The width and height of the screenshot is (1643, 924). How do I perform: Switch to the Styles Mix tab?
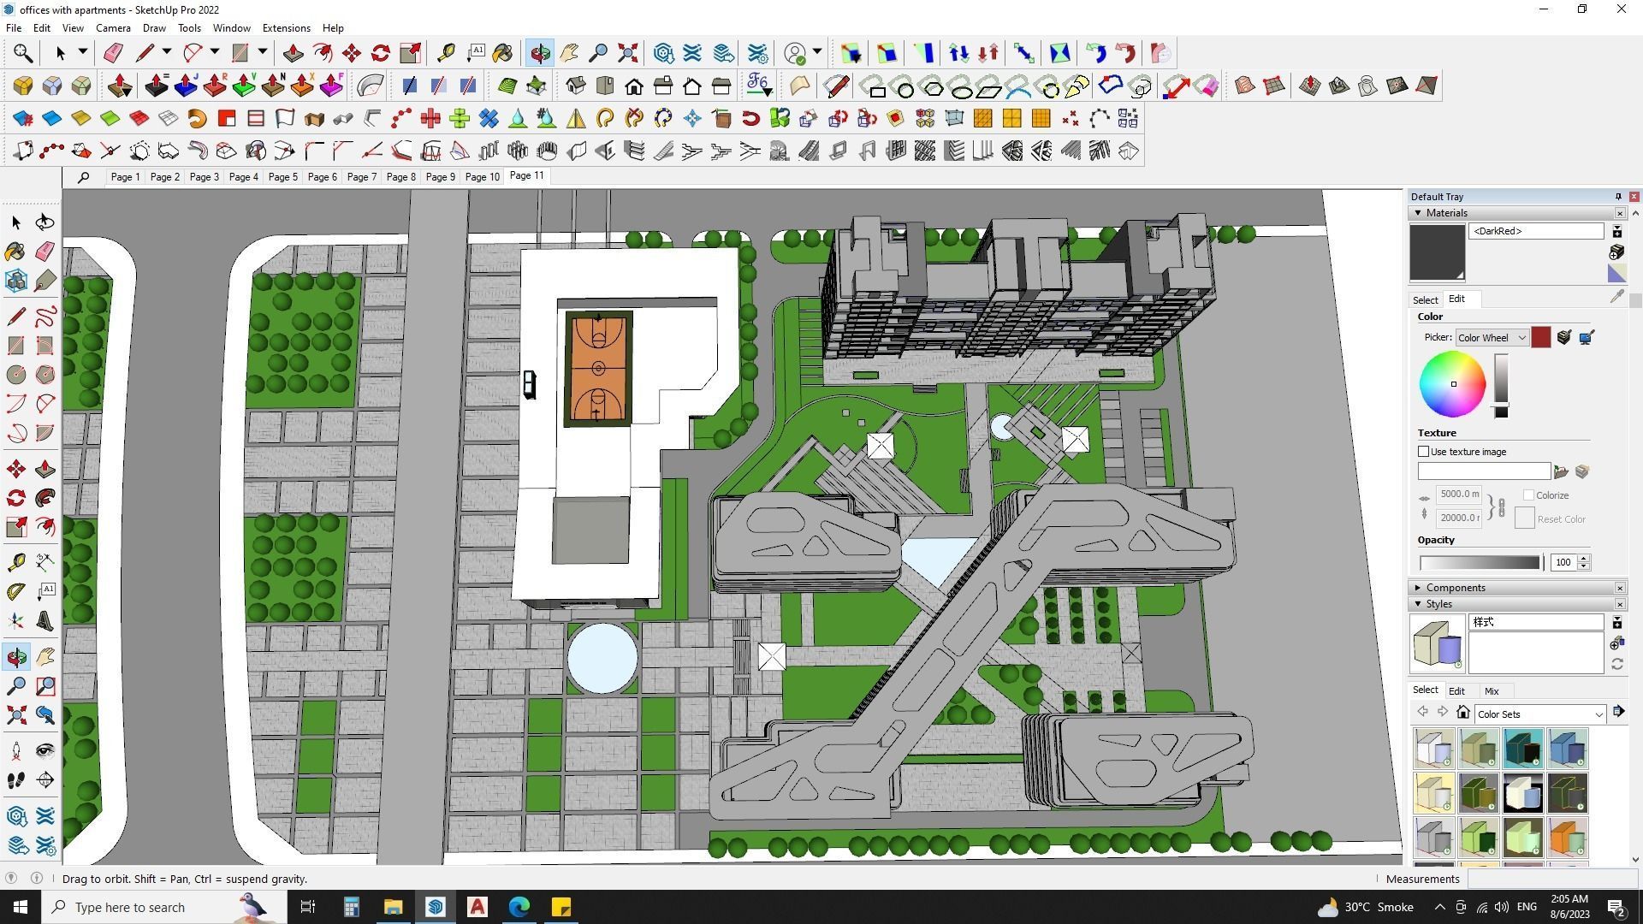1492,691
